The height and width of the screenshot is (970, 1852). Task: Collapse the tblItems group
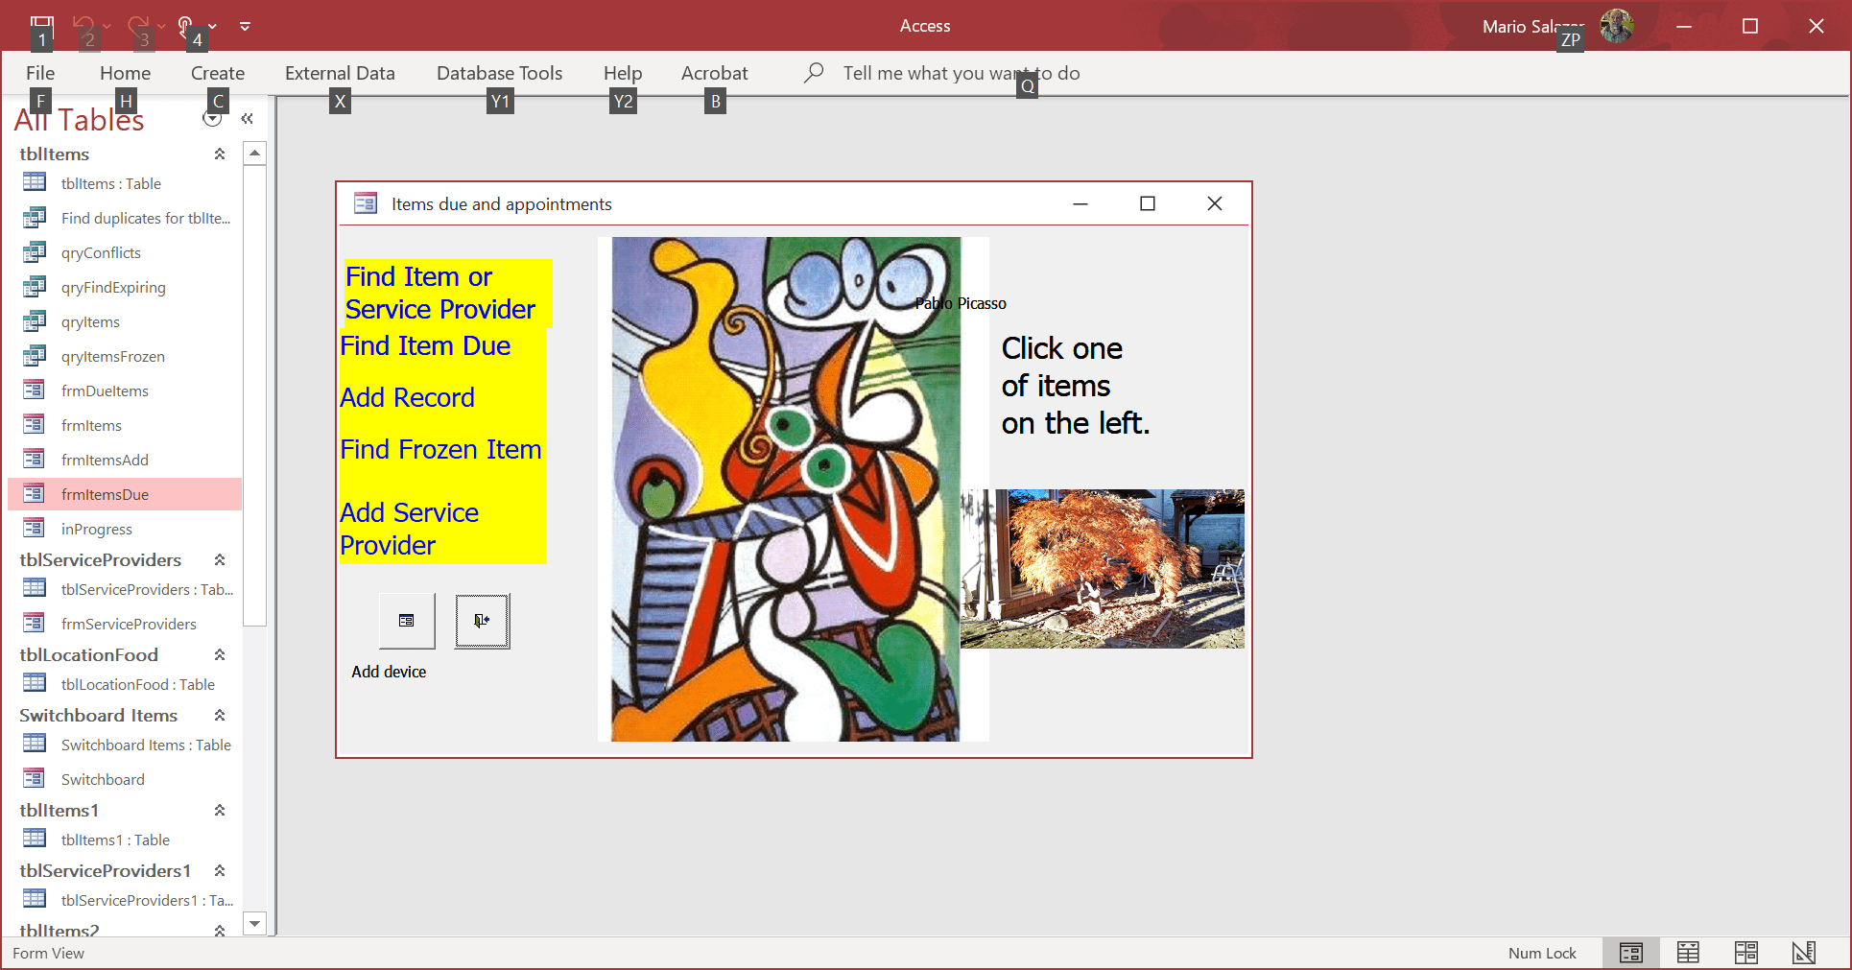click(x=220, y=154)
